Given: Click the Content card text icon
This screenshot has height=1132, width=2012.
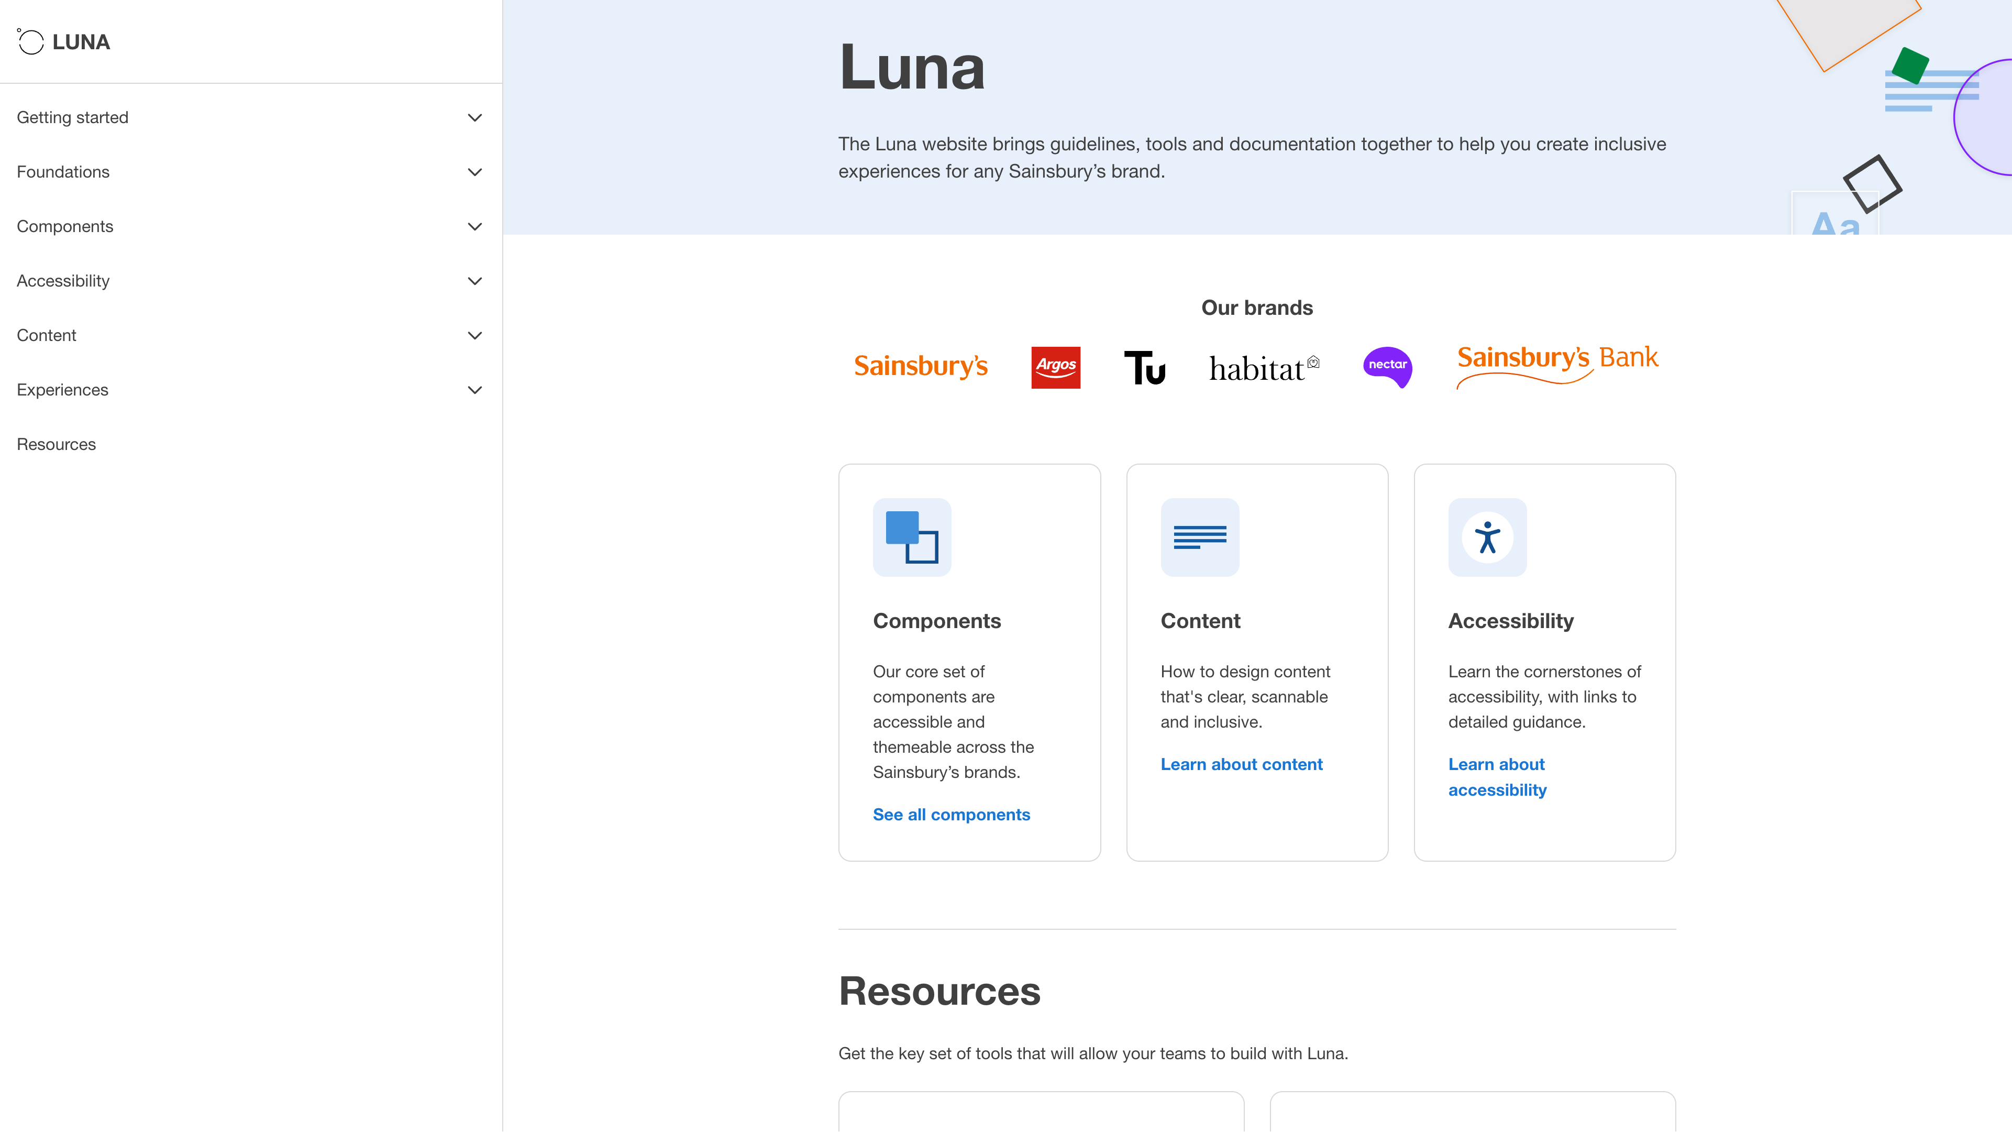Looking at the screenshot, I should [x=1199, y=537].
